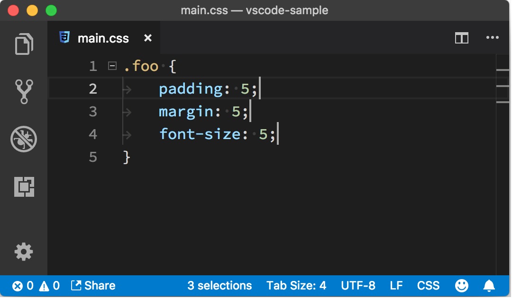Open the Extensions view
The width and height of the screenshot is (512, 298).
coord(24,187)
